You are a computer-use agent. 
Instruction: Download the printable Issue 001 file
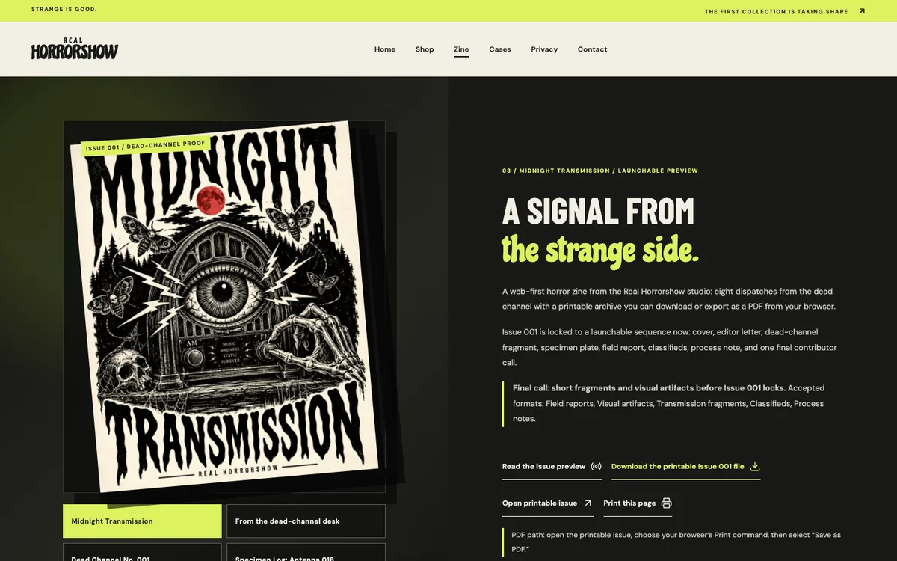[x=685, y=466]
